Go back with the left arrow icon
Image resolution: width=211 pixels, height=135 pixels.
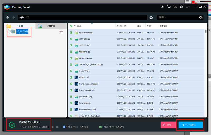[x=8, y=18]
